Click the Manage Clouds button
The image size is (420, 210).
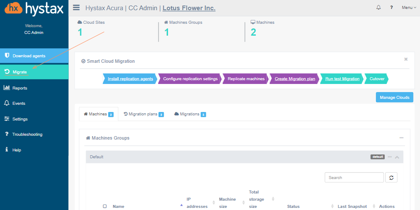click(394, 98)
